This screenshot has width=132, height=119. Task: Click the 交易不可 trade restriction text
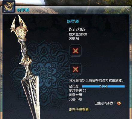click(75, 99)
